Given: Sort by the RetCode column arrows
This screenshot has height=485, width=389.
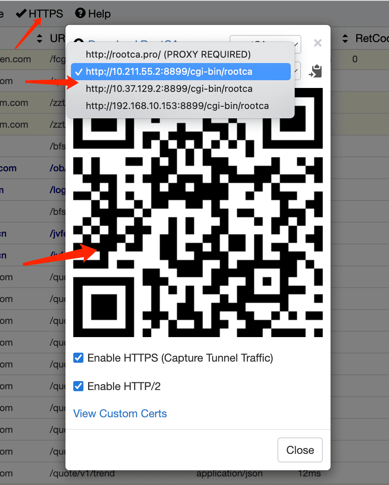Looking at the screenshot, I should (345, 38).
